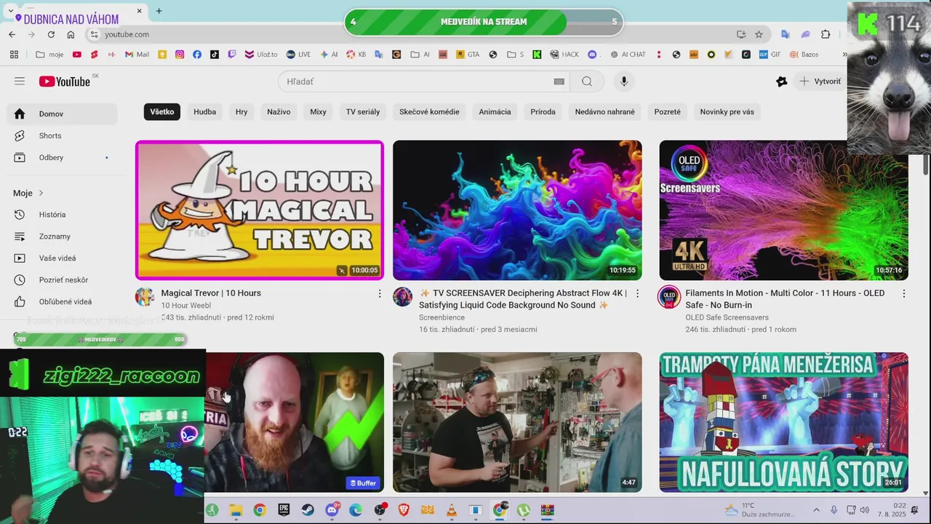Viewport: 931px width, 524px height.
Task: Open options menu for Deciphering Abstract Flow video
Action: pos(638,294)
